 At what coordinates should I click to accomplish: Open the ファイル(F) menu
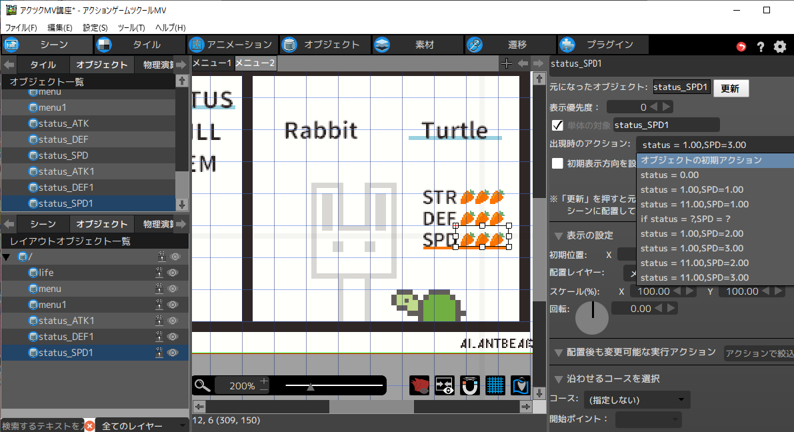coord(21,27)
